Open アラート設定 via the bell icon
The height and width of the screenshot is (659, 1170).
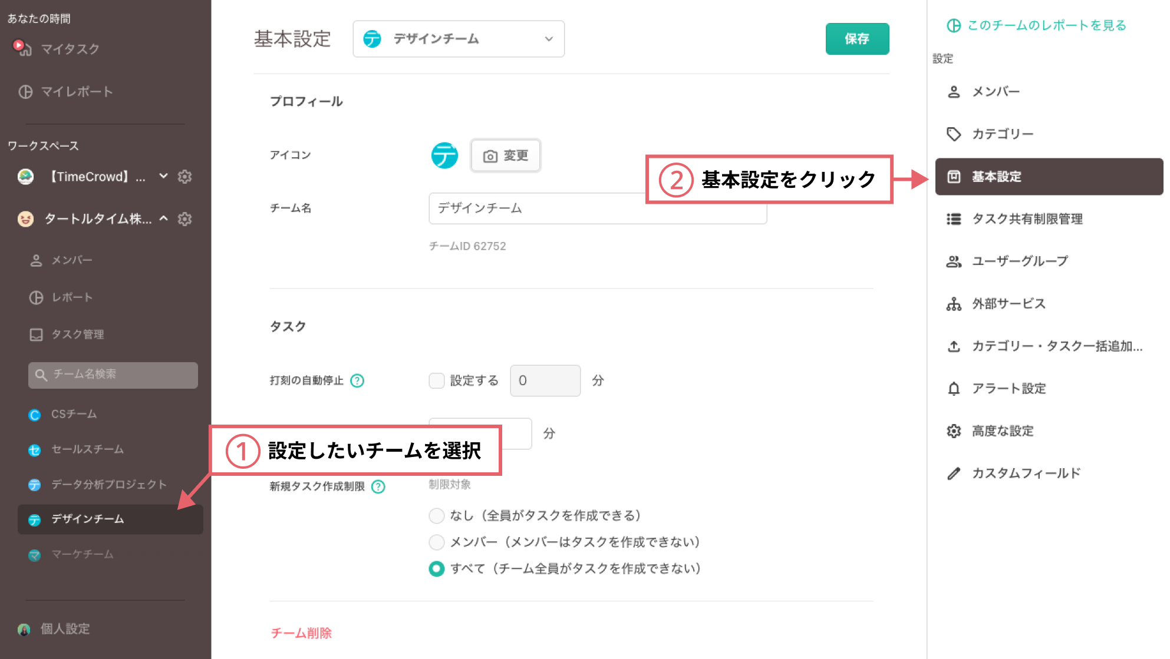[1009, 389]
